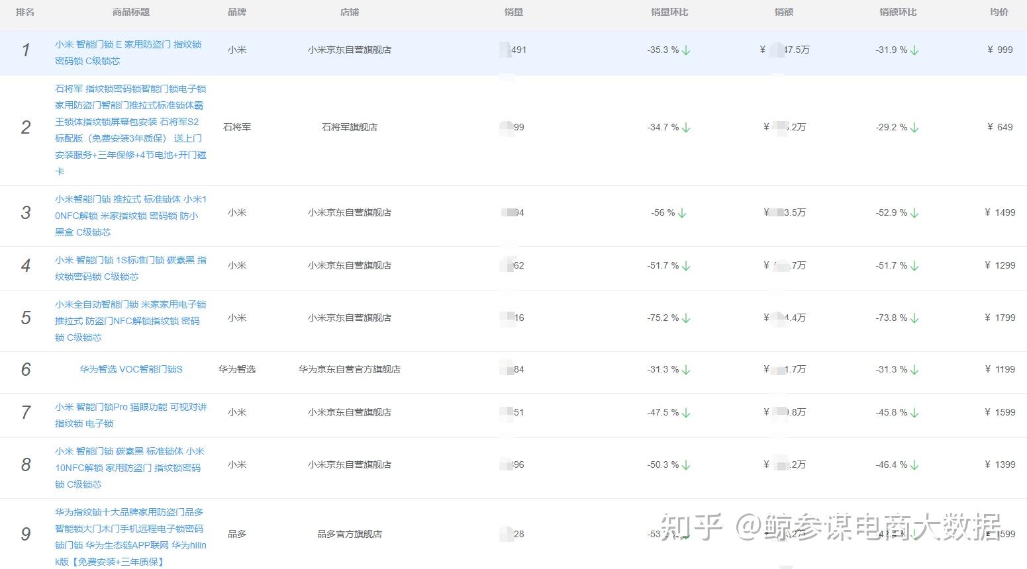Click the 排名 column header
This screenshot has width=1027, height=569.
tap(25, 12)
